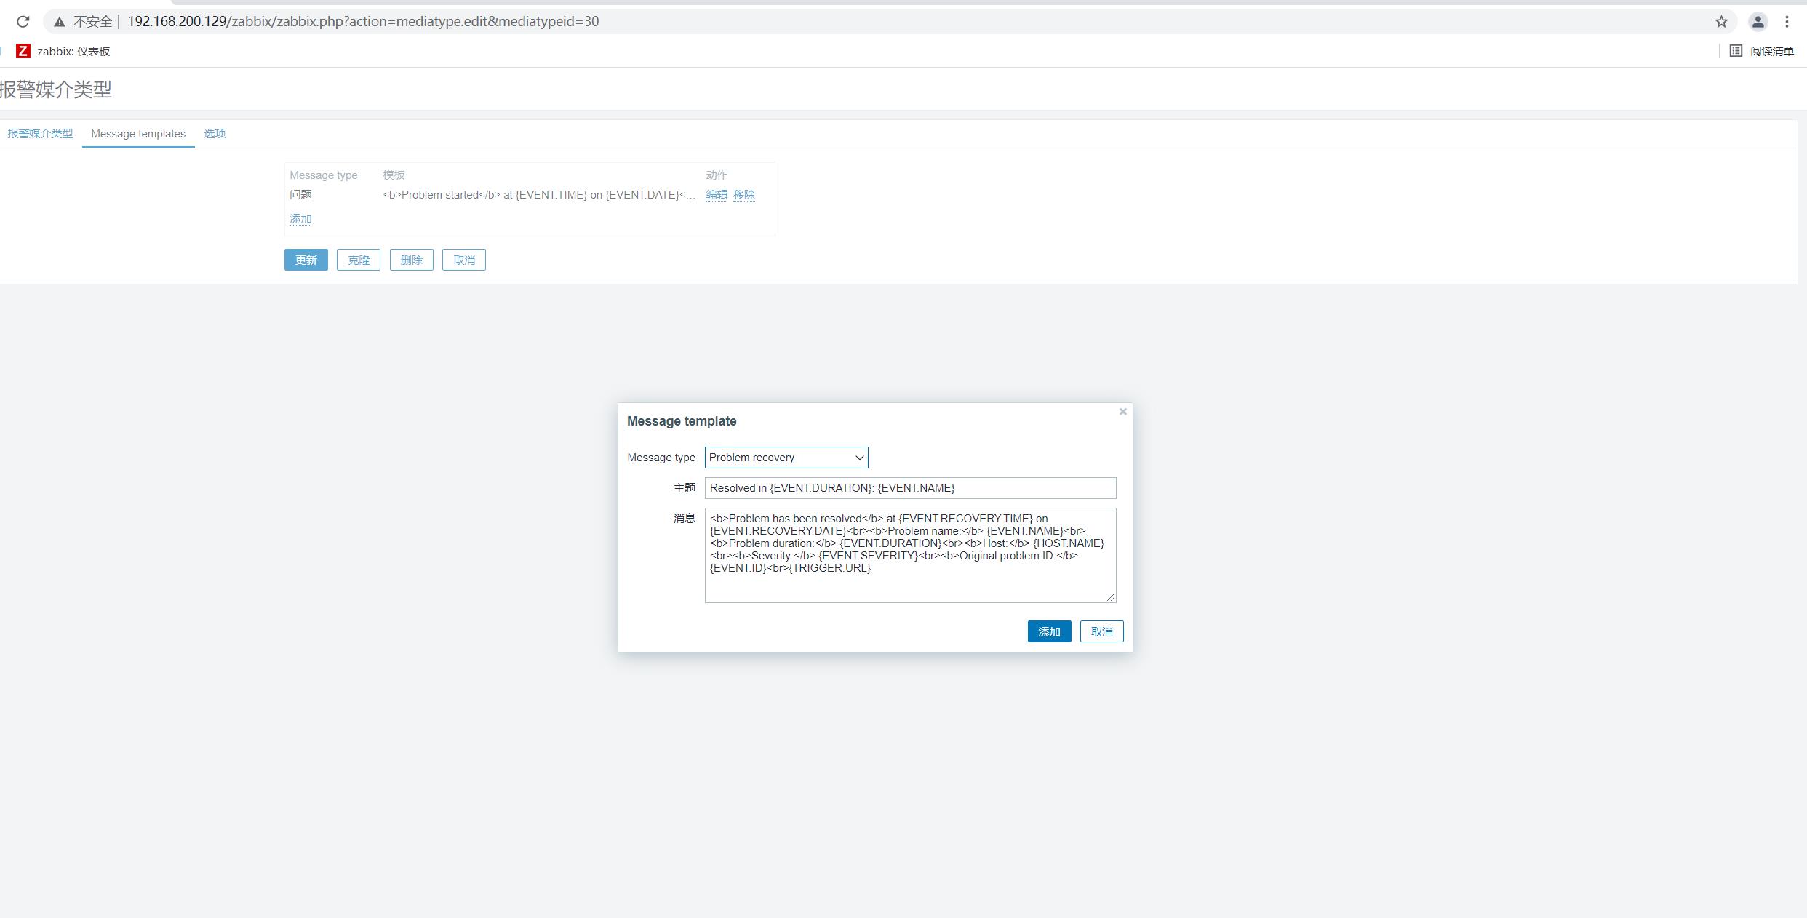
Task: Click the 更新 button
Action: click(x=306, y=260)
